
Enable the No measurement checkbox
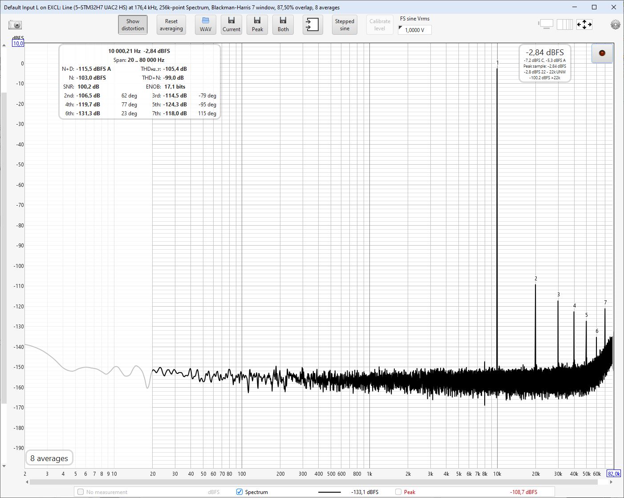[x=81, y=492]
